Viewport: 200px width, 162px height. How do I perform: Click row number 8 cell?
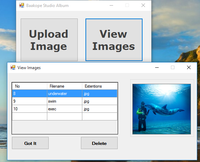click(29, 94)
